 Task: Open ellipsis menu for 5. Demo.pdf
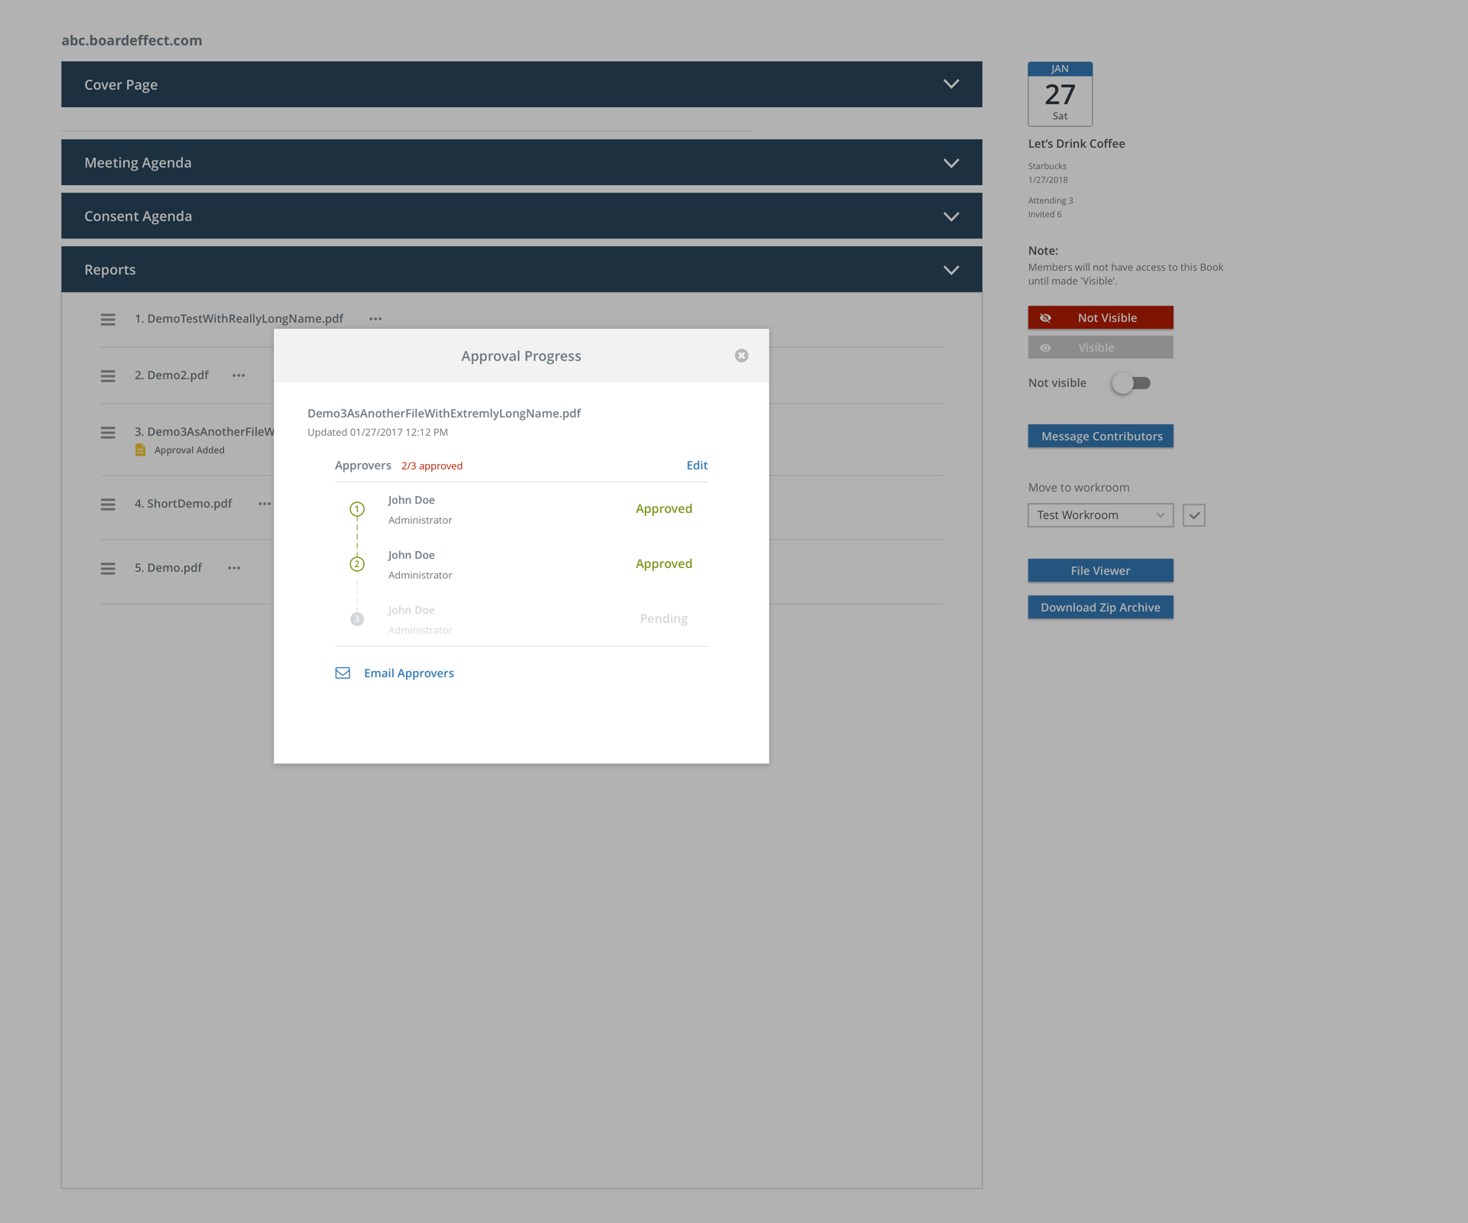[x=234, y=568]
